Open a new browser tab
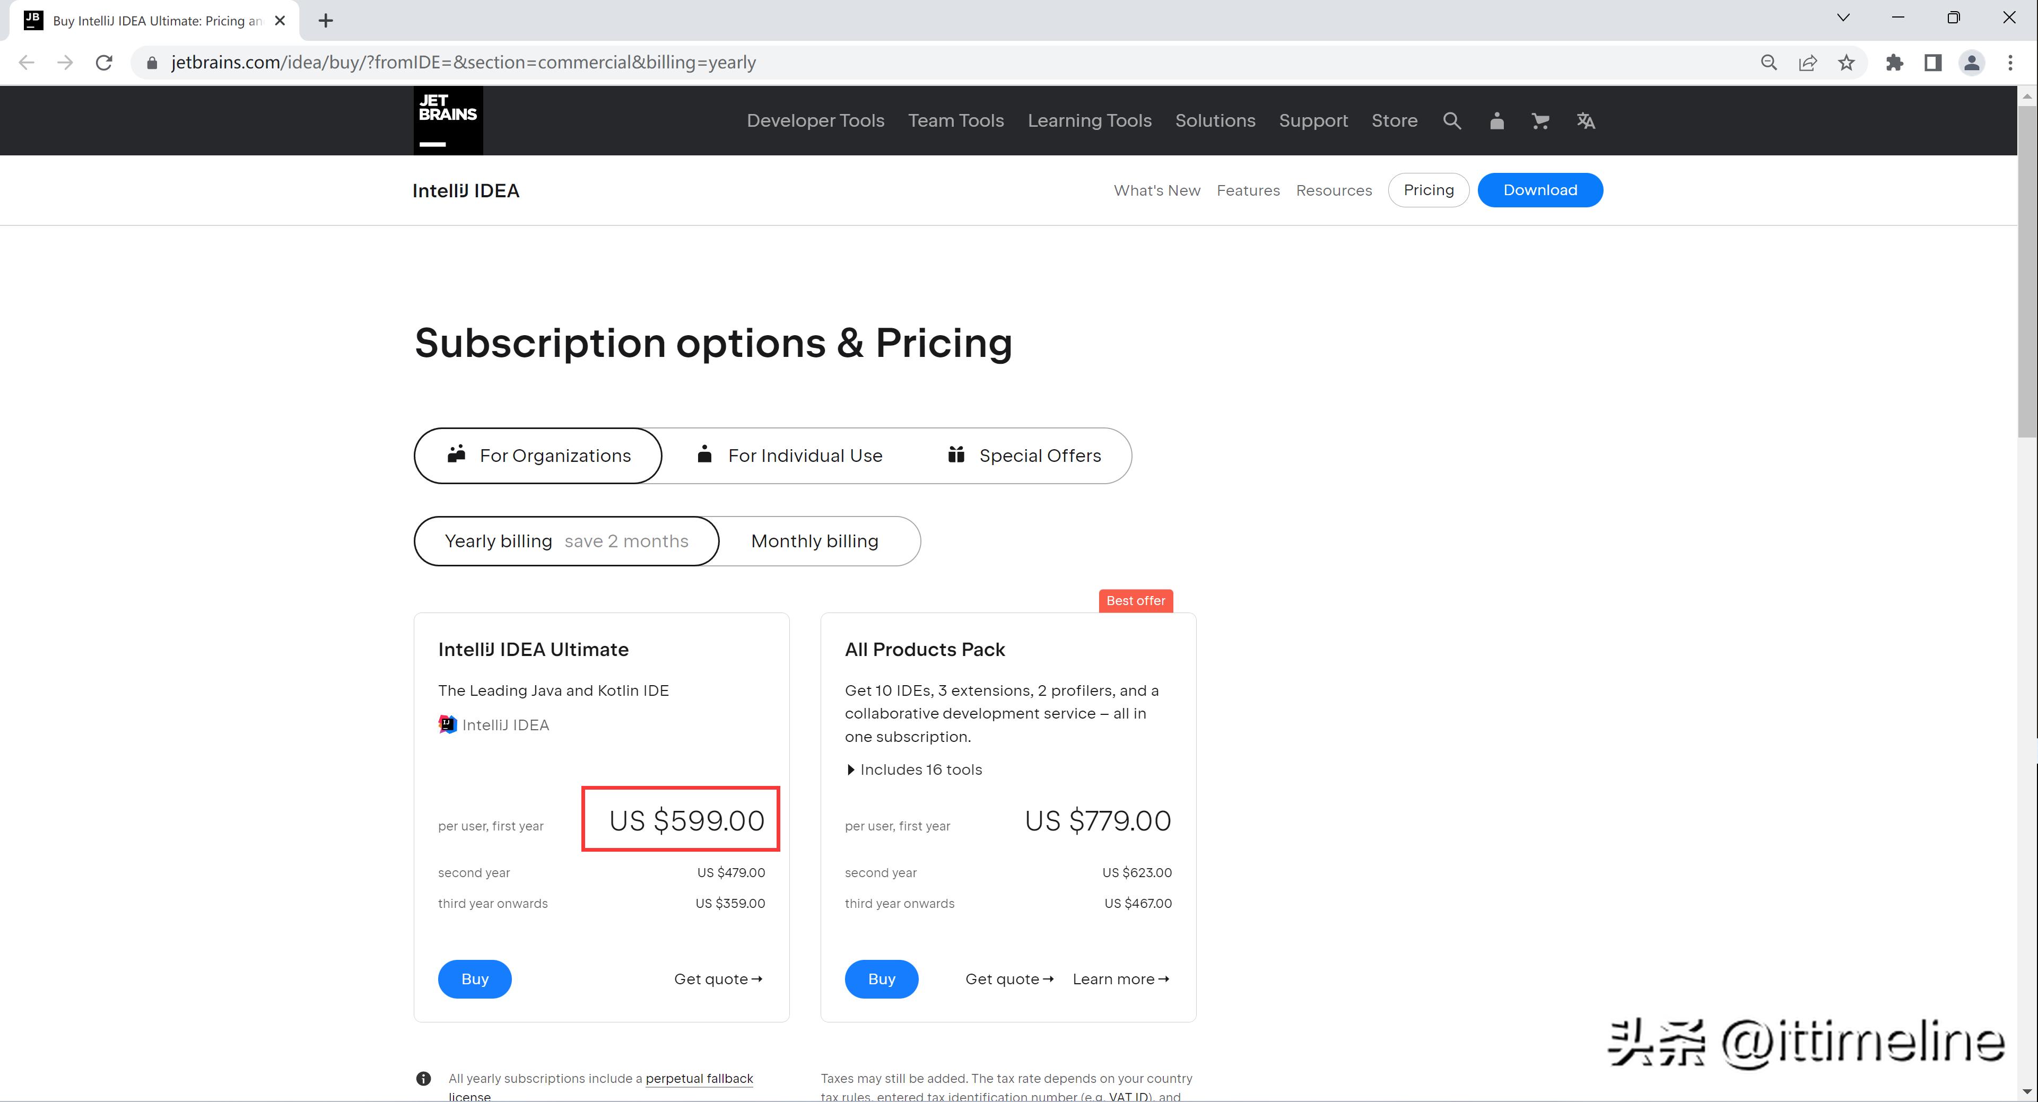Screen dimensions: 2038x1102 click(x=326, y=21)
